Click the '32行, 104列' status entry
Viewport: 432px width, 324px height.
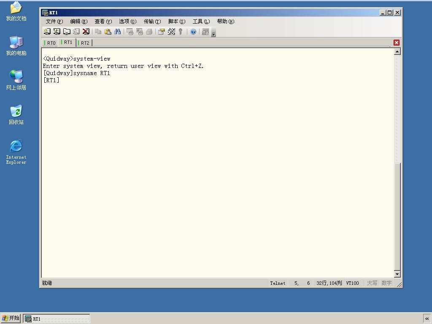[x=329, y=283]
